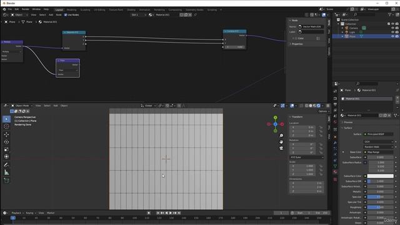Screen dimensions: 400x225
Task: Open the File menu
Action: (x=10, y=9)
